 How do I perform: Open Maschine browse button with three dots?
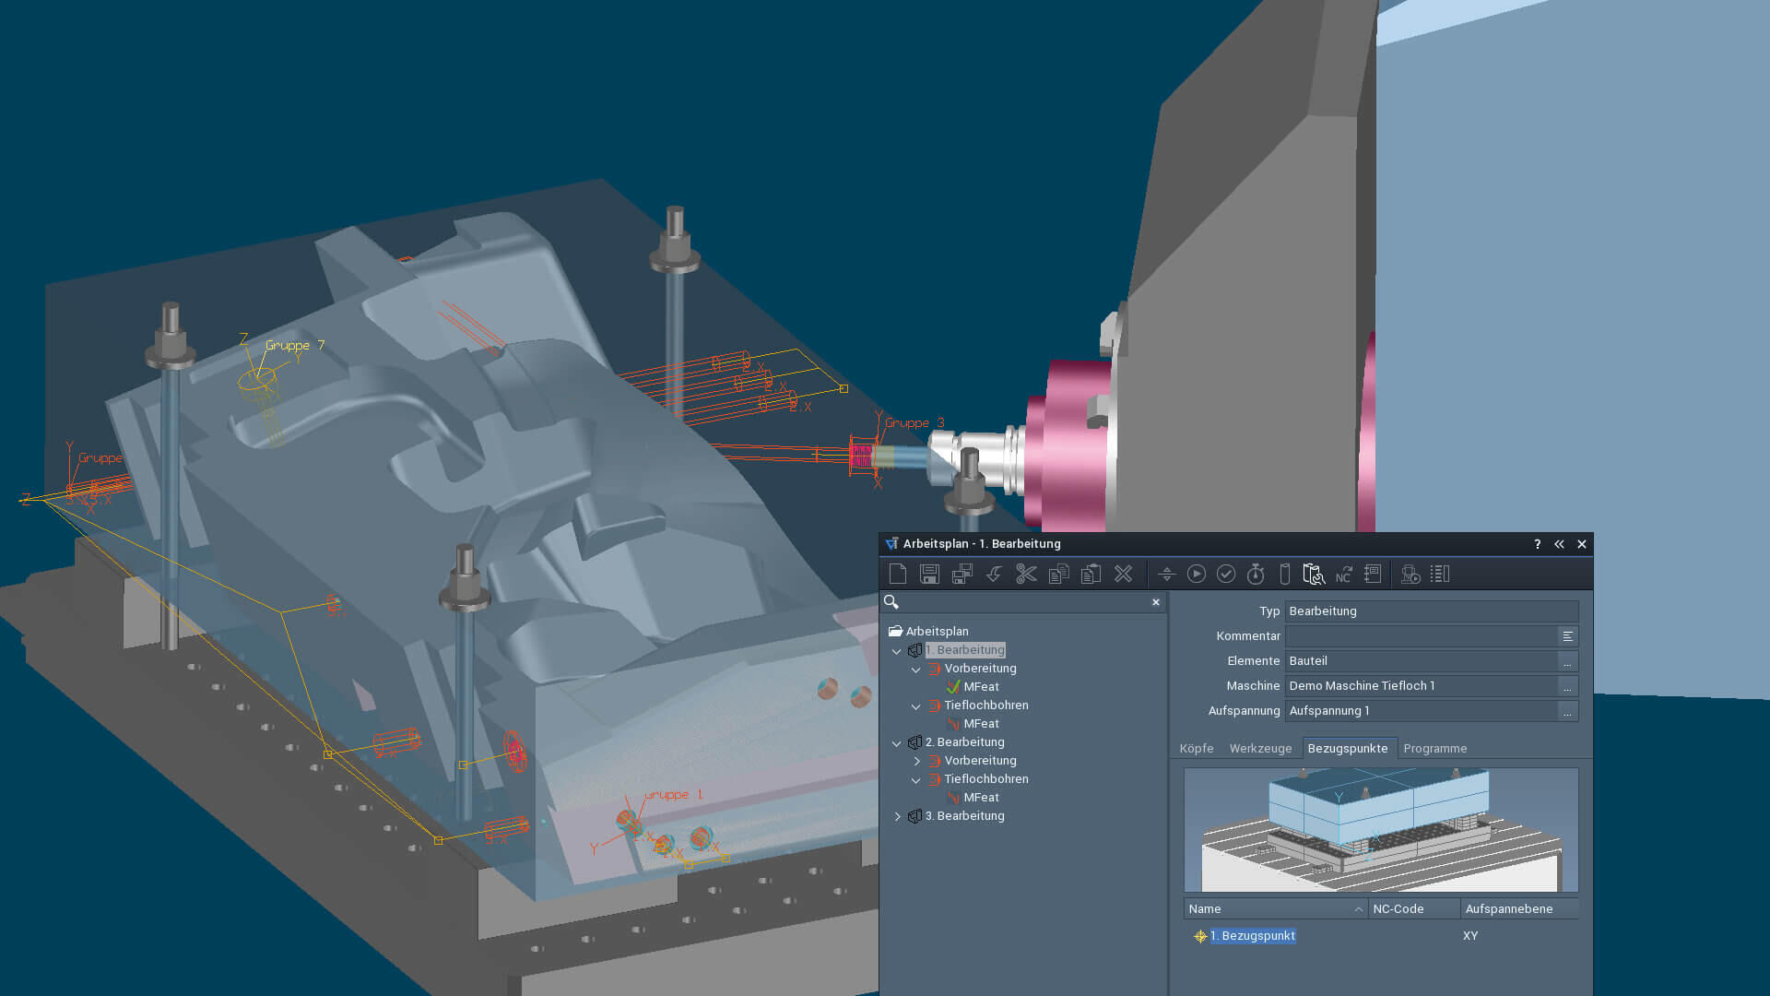coord(1567,686)
